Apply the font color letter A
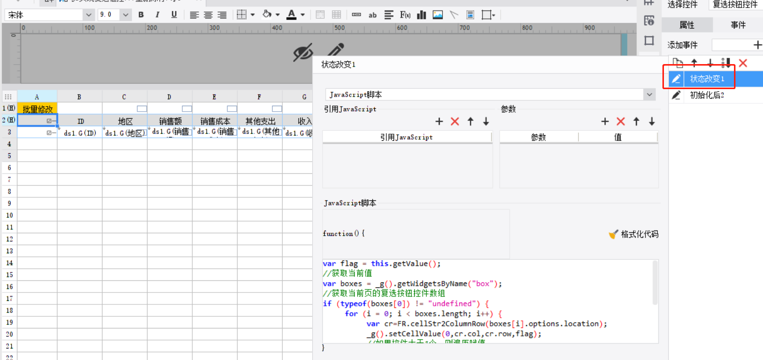This screenshot has width=763, height=360. click(x=292, y=15)
